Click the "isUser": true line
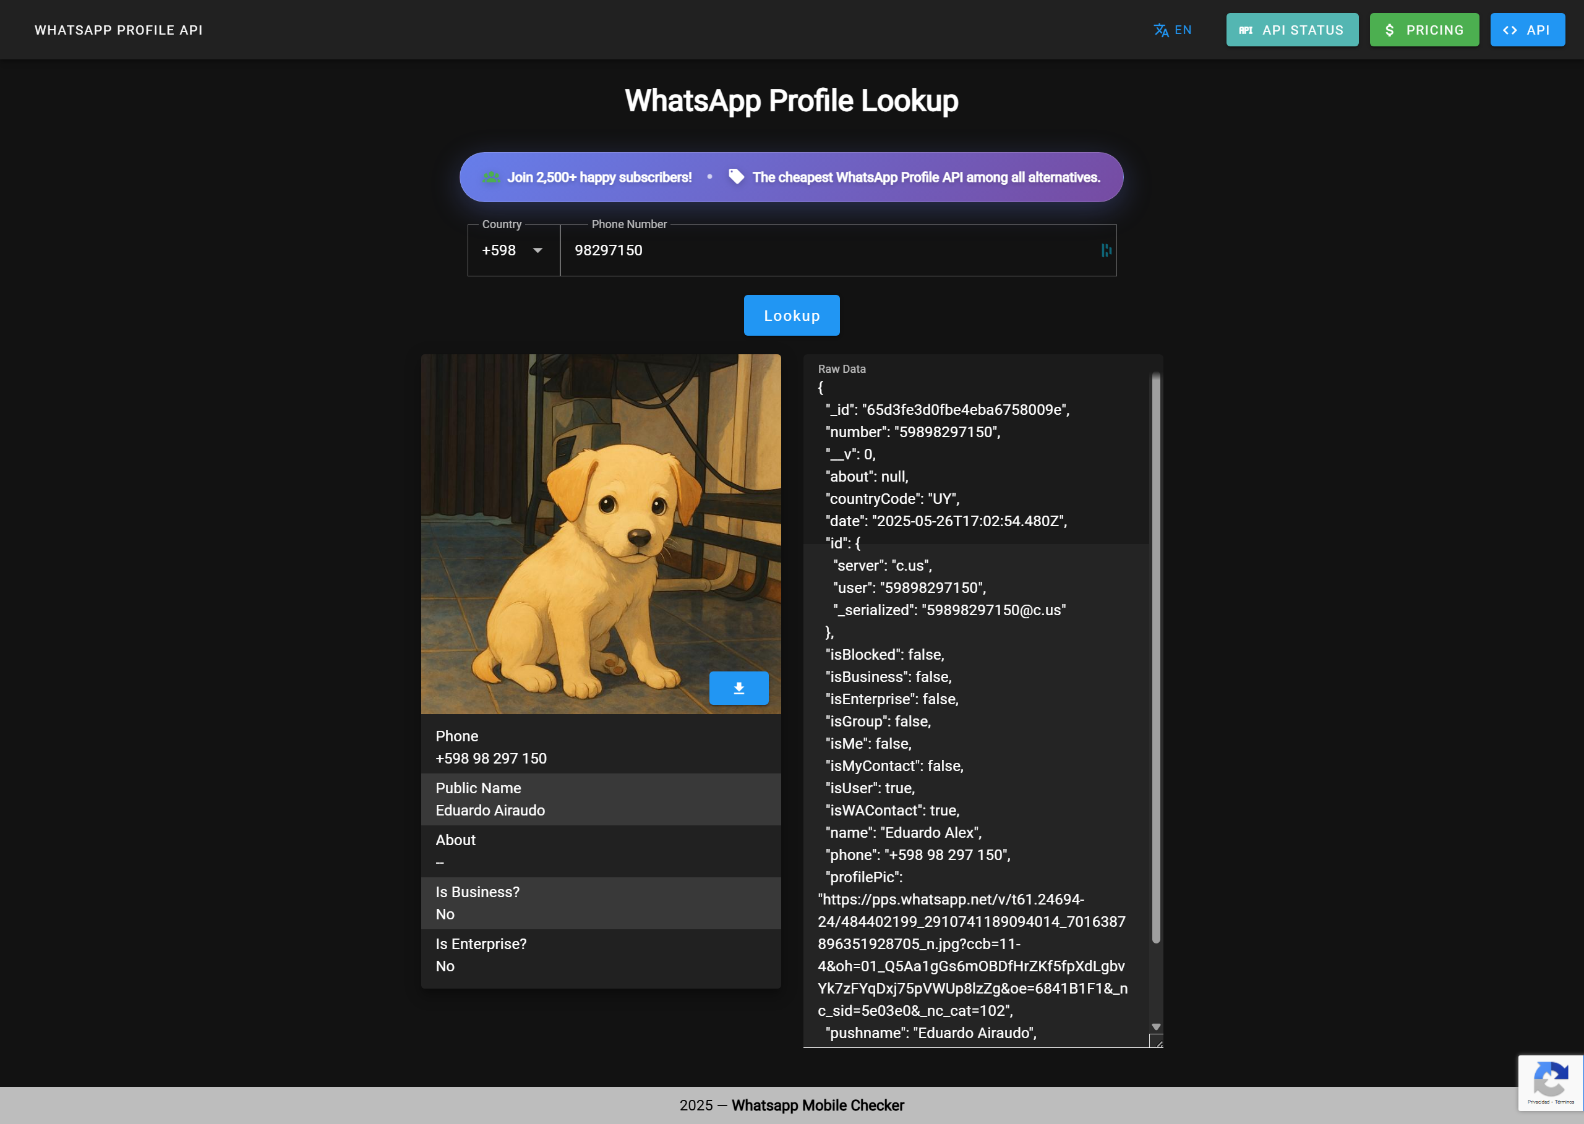This screenshot has width=1584, height=1124. click(870, 788)
